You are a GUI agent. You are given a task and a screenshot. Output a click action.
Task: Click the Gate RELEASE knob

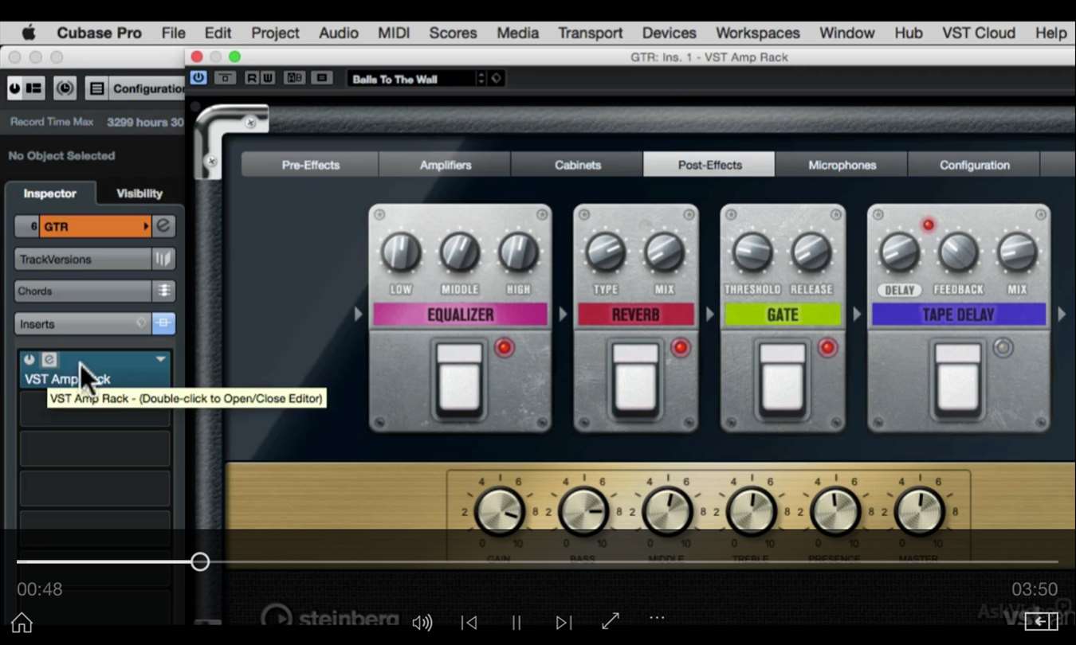811,253
